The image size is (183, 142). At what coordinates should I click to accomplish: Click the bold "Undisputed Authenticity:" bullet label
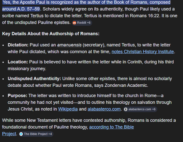(x=34, y=79)
